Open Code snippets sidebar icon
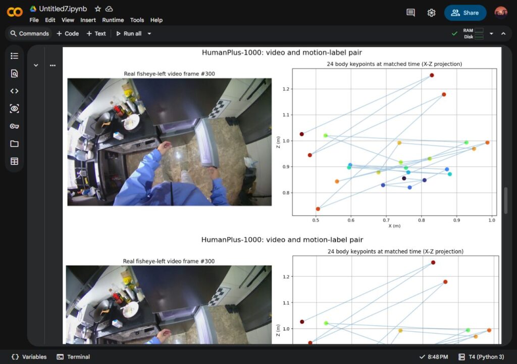The height and width of the screenshot is (364, 517). click(x=14, y=91)
